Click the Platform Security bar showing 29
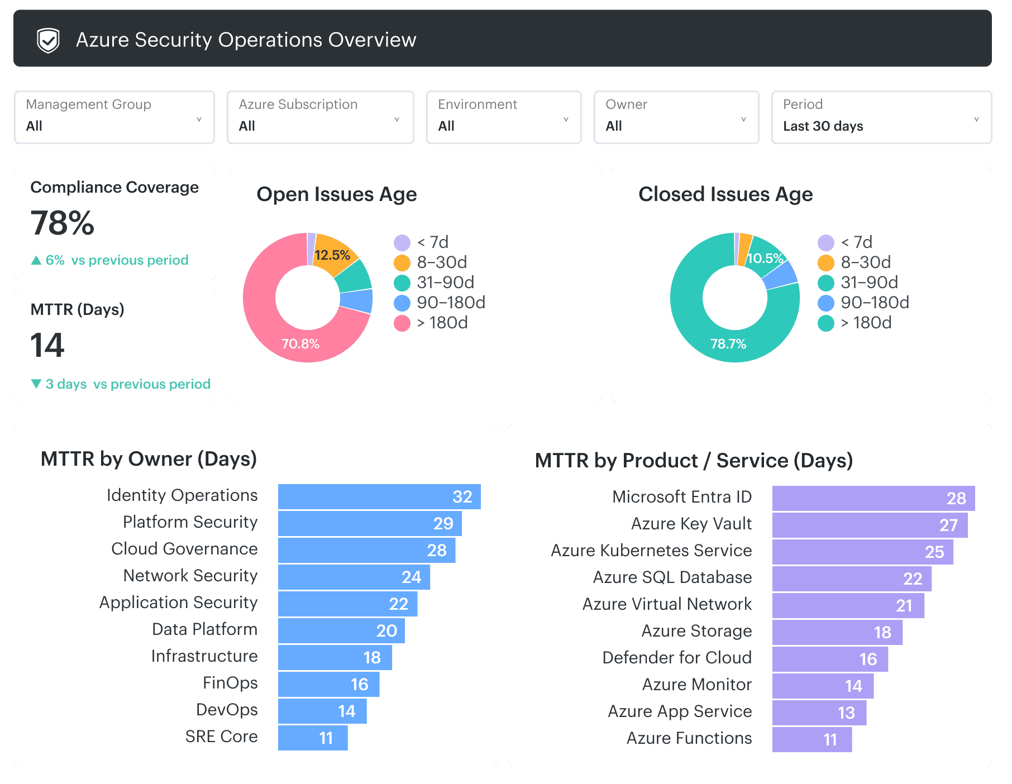This screenshot has width=1012, height=784. pos(370,523)
